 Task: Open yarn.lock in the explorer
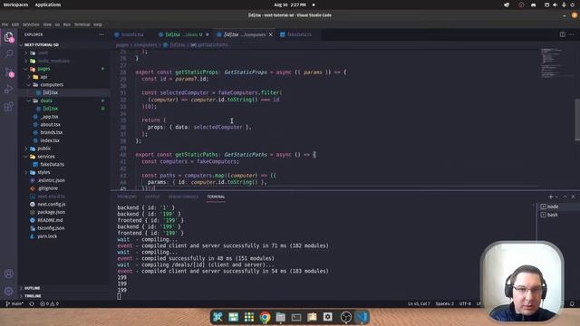pos(63,236)
